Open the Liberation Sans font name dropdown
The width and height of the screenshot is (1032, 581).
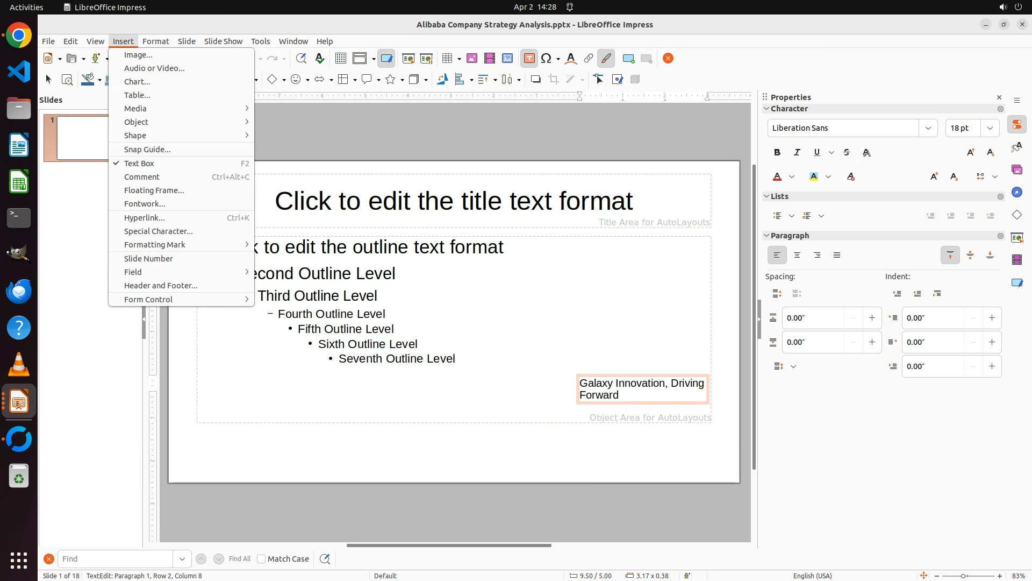pyautogui.click(x=928, y=128)
